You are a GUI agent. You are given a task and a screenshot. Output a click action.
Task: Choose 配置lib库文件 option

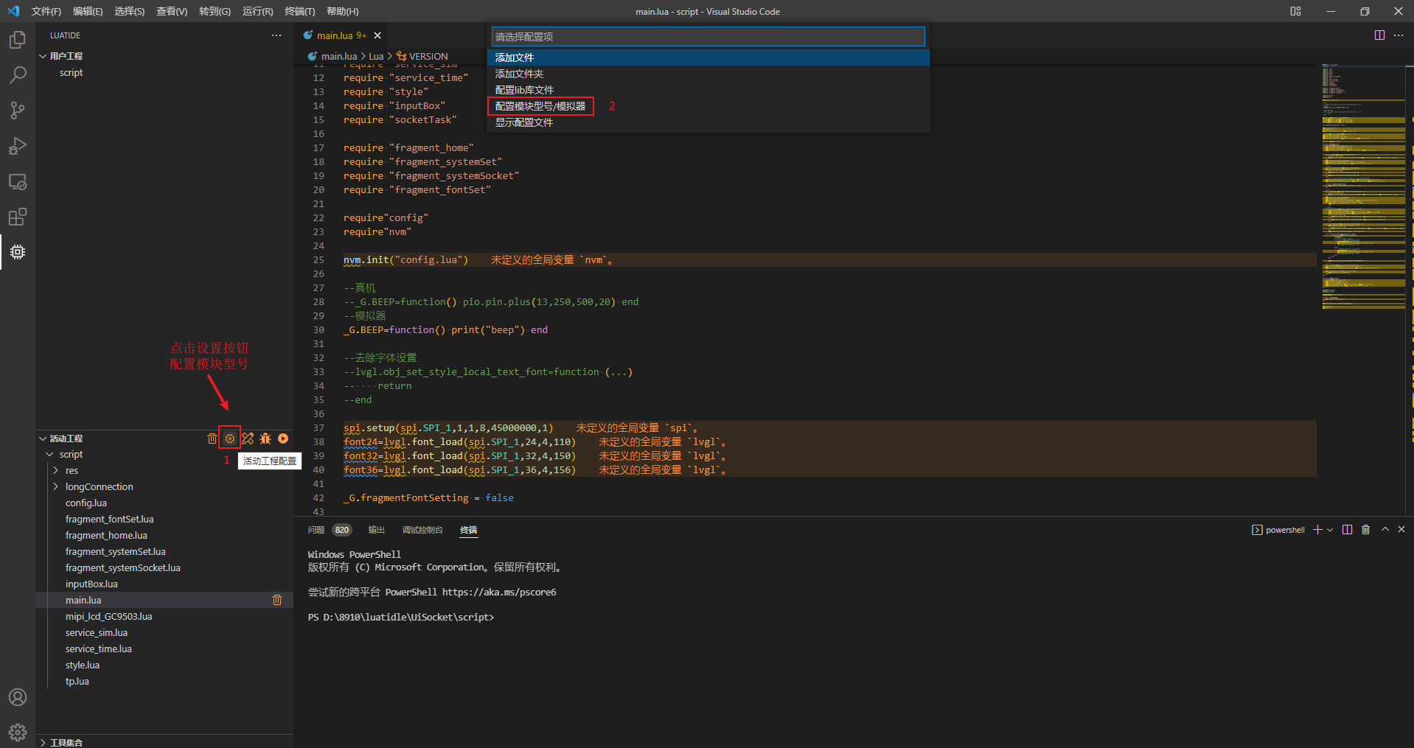pos(708,90)
